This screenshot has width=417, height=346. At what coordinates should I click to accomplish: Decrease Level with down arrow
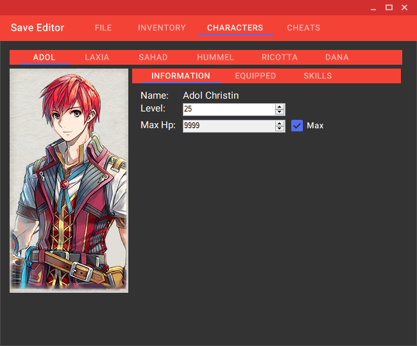[x=280, y=112]
